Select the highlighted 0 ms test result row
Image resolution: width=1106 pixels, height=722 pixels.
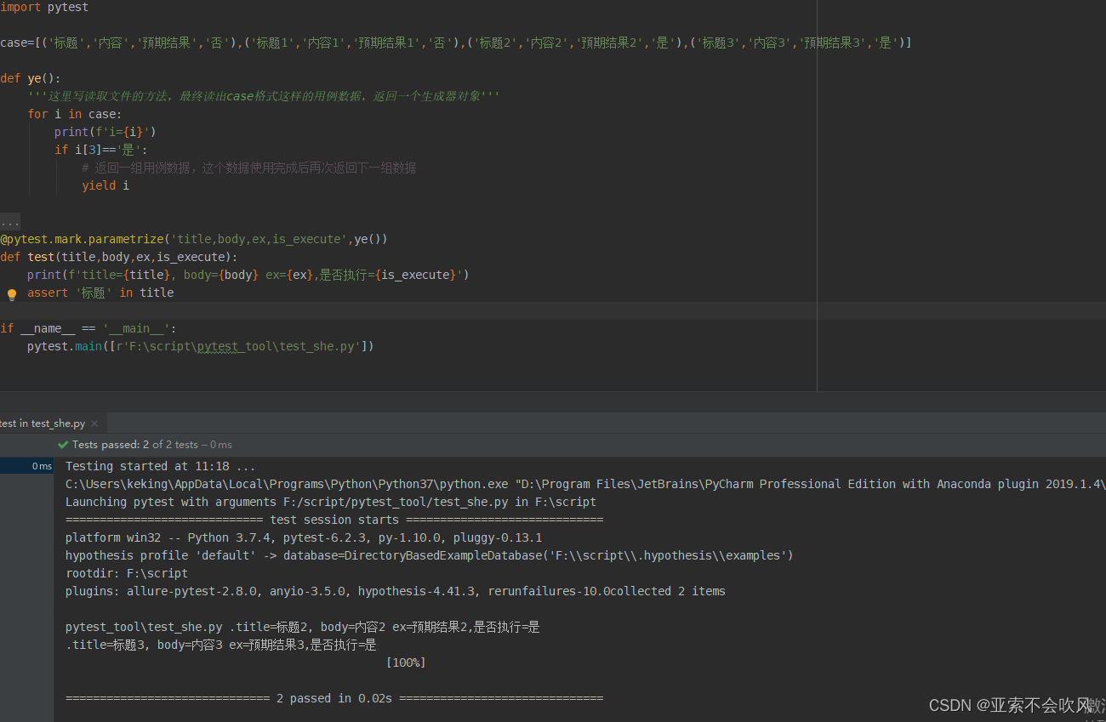pyautogui.click(x=27, y=466)
